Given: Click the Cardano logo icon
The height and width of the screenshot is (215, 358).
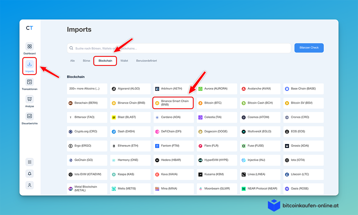Looking at the screenshot, I should click(157, 117).
